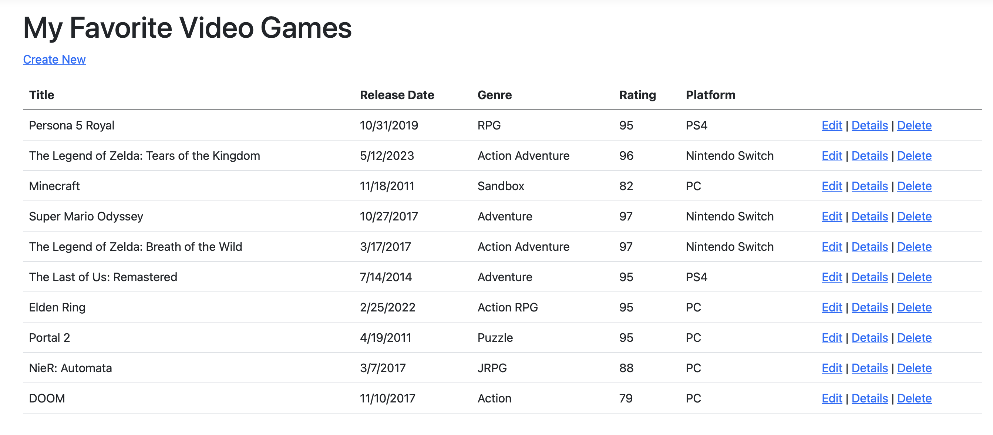Show Details for The Last of Us: Remastered
Image resolution: width=993 pixels, height=435 pixels.
coord(869,277)
